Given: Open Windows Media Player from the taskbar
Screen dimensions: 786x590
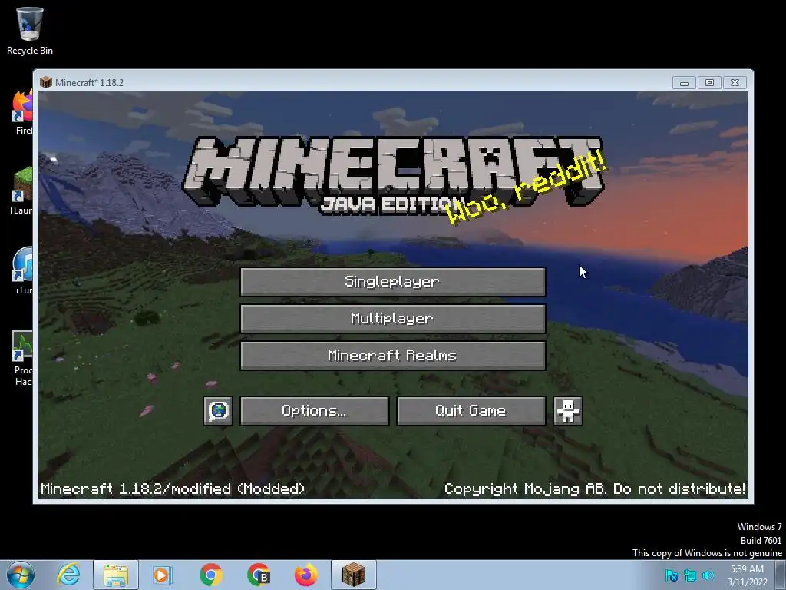Looking at the screenshot, I should click(x=163, y=575).
